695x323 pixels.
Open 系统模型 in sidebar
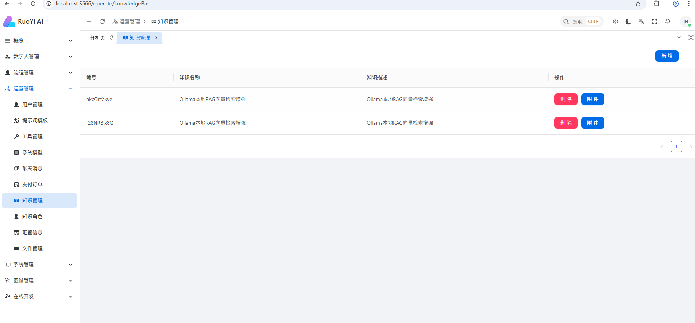click(x=39, y=153)
